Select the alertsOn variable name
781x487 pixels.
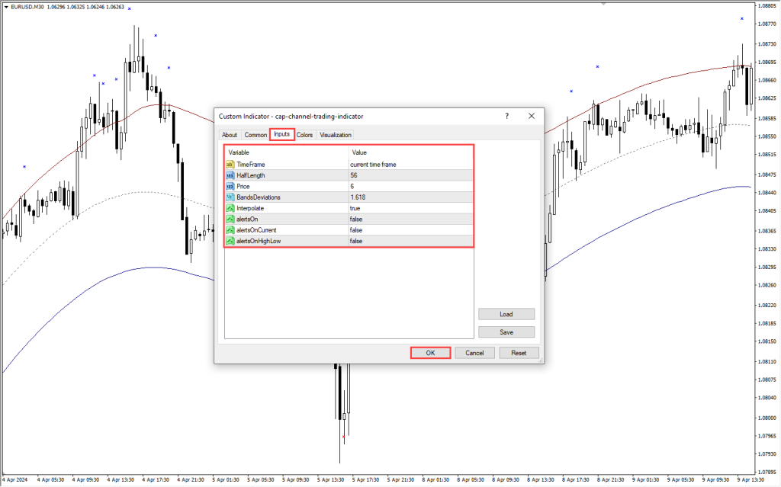click(247, 219)
